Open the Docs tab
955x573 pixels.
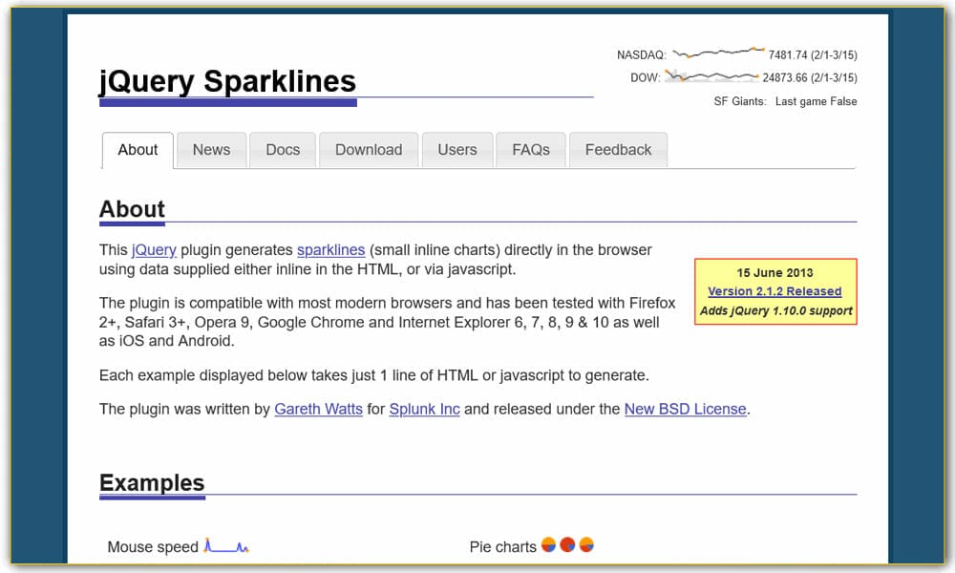click(x=283, y=150)
